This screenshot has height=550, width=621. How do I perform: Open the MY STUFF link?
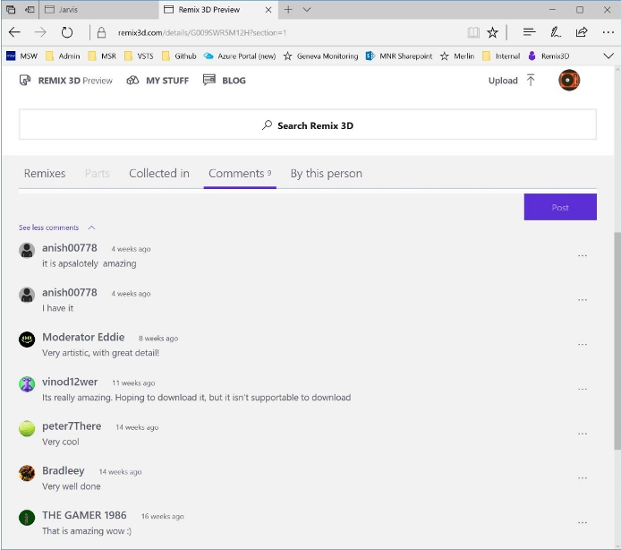point(159,81)
